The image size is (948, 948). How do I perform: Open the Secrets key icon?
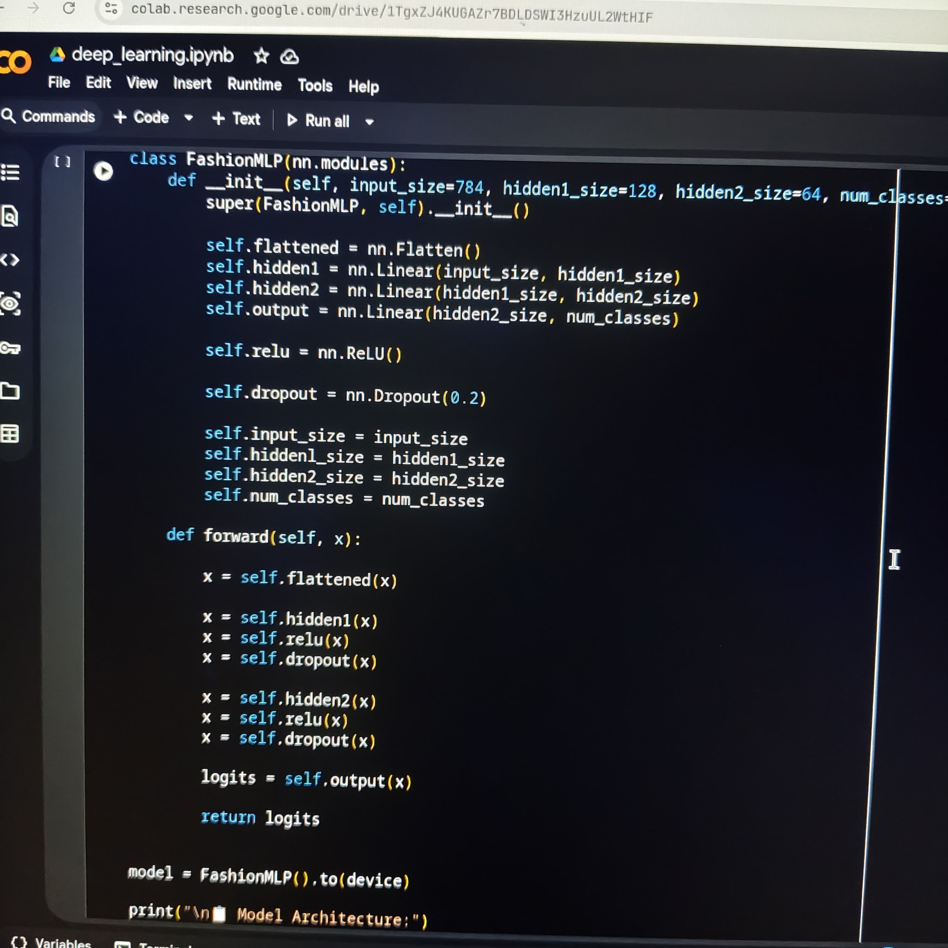point(10,349)
